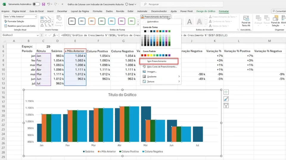Expand the Gradiente submenu arrow
The image size is (286, 160).
click(x=179, y=77)
